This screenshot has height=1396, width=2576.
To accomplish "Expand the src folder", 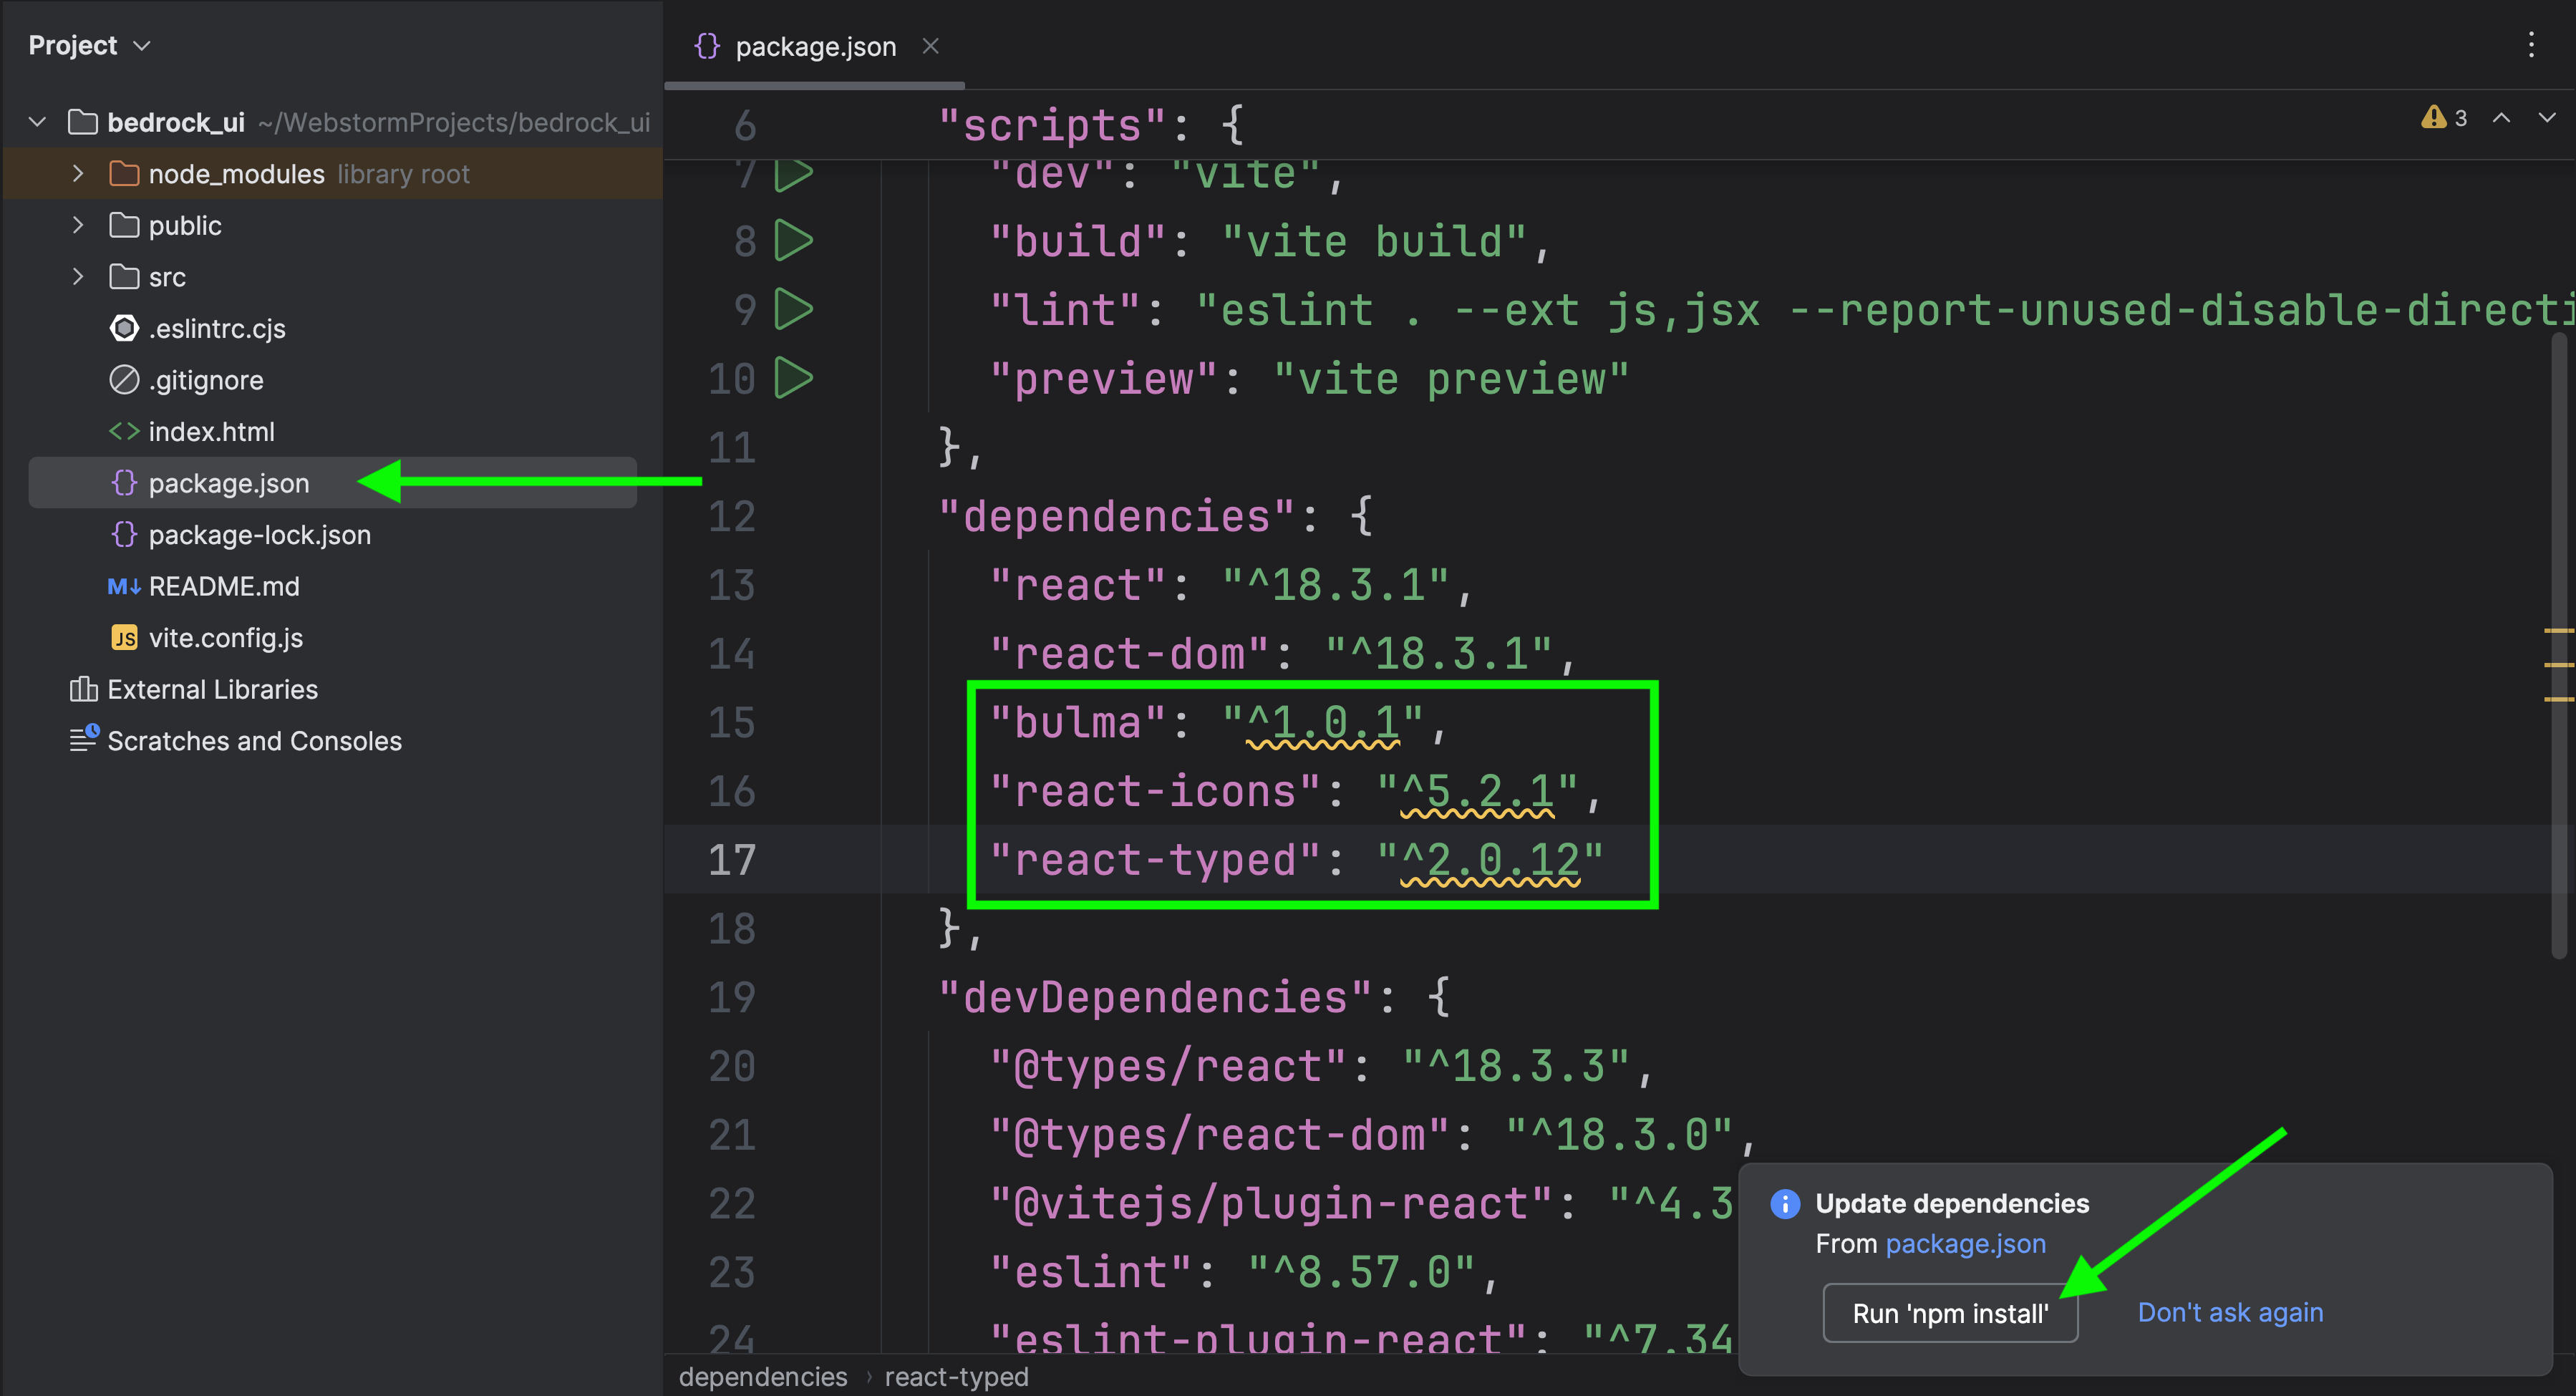I will [x=78, y=277].
